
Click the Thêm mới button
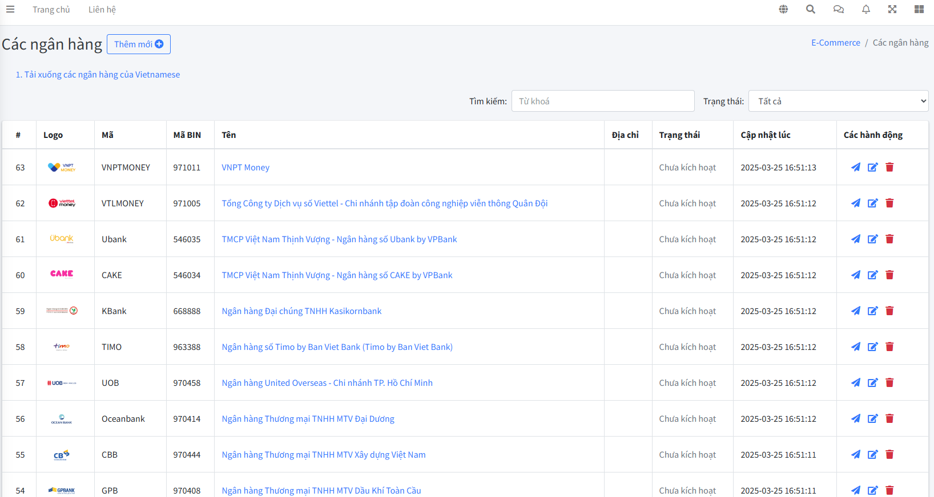tap(139, 44)
